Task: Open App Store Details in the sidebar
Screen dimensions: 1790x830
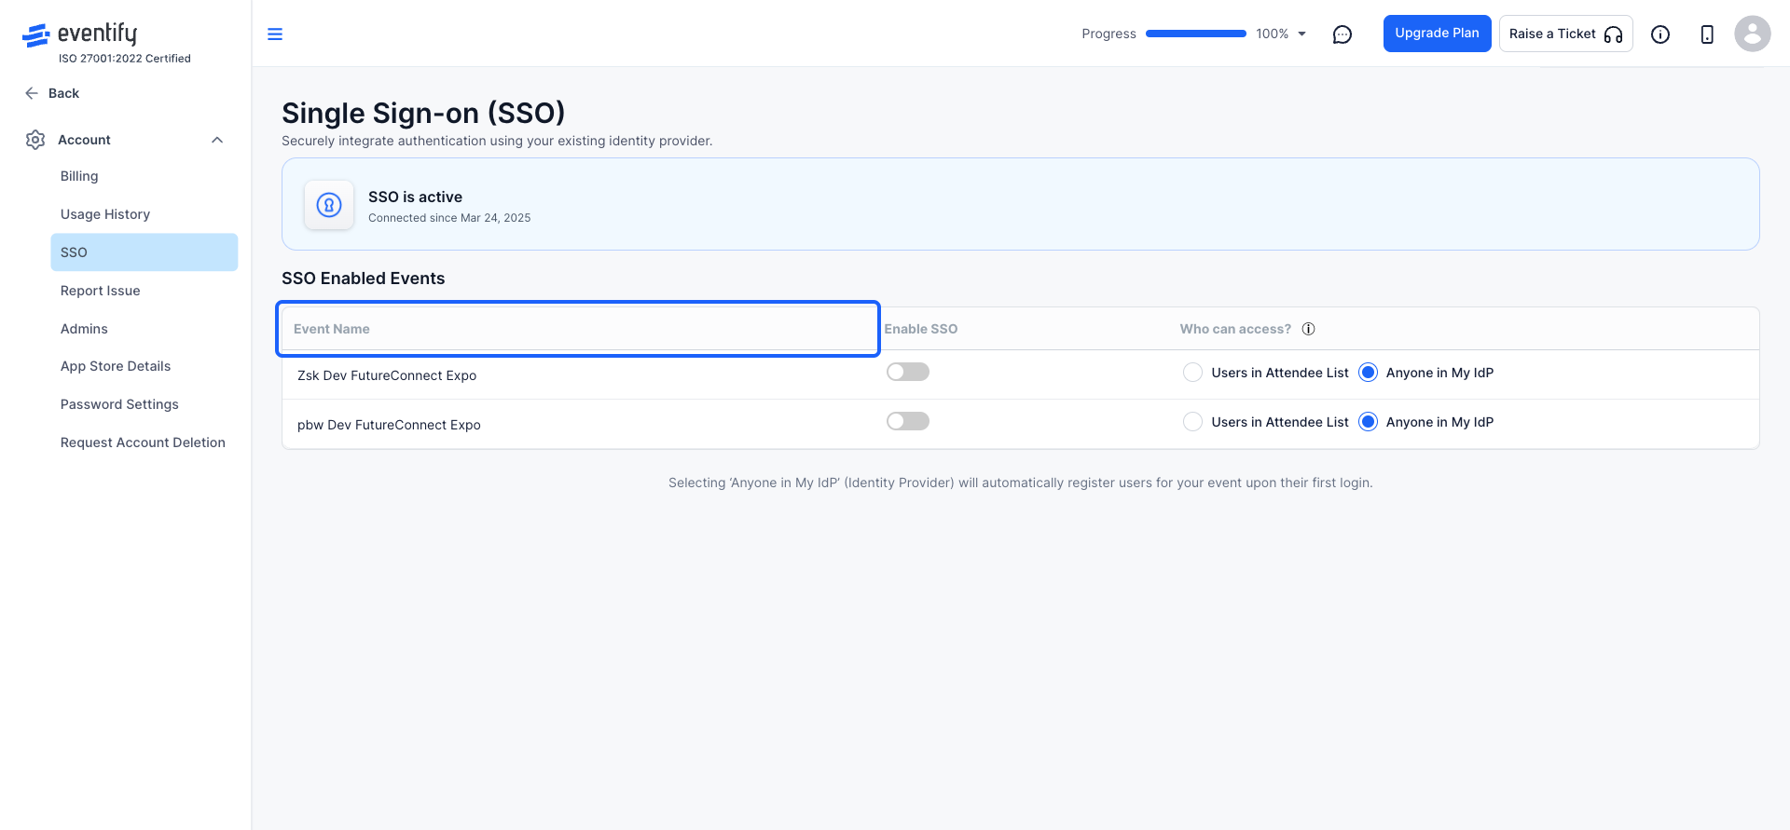Action: 145,366
